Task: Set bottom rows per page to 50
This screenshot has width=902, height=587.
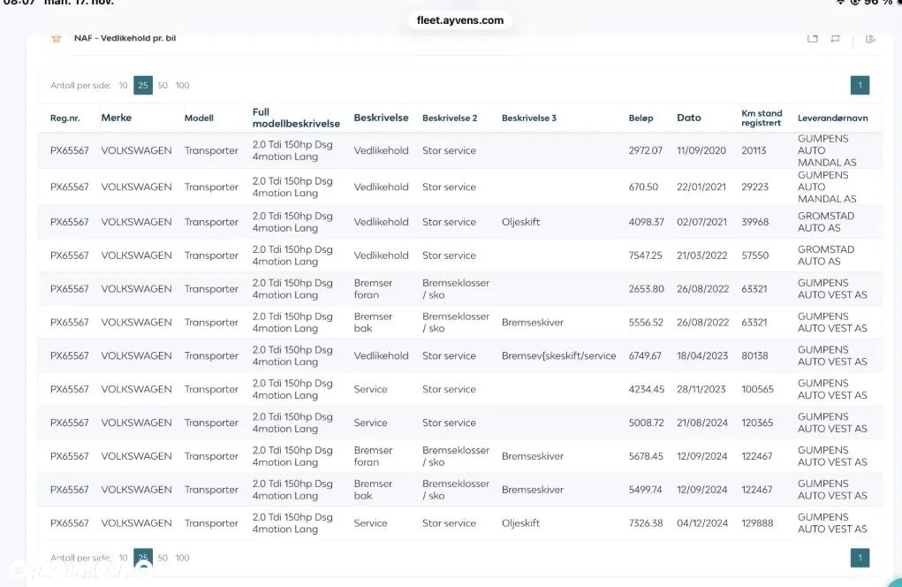Action: click(163, 558)
